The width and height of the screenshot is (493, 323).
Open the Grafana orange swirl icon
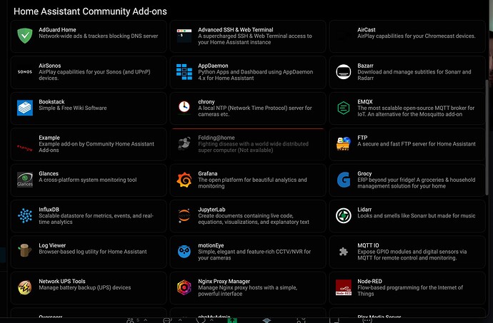click(x=184, y=180)
